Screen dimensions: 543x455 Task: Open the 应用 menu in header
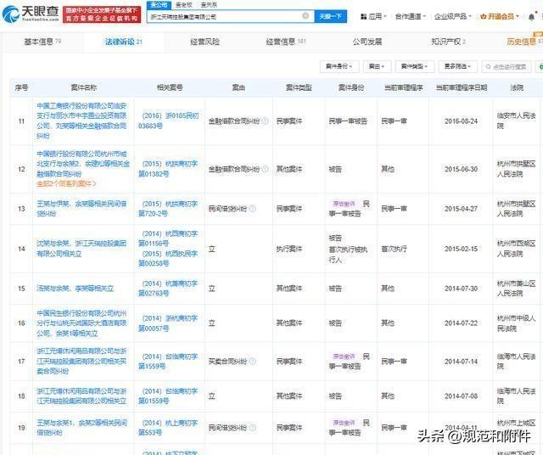(x=373, y=16)
